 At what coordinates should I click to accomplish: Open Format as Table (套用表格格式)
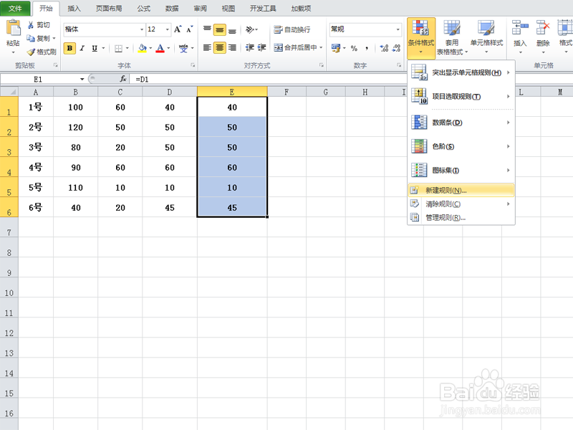click(452, 38)
